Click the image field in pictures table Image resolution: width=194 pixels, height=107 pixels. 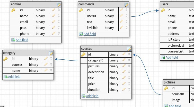point(176,100)
